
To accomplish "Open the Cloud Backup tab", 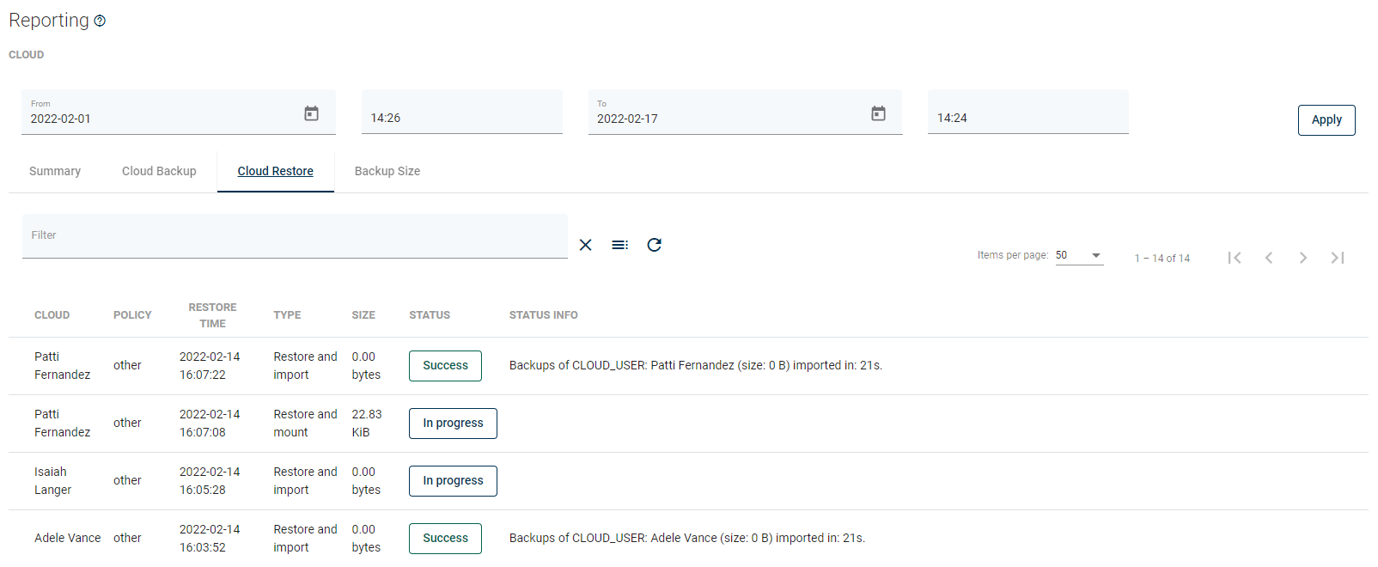I will [159, 171].
